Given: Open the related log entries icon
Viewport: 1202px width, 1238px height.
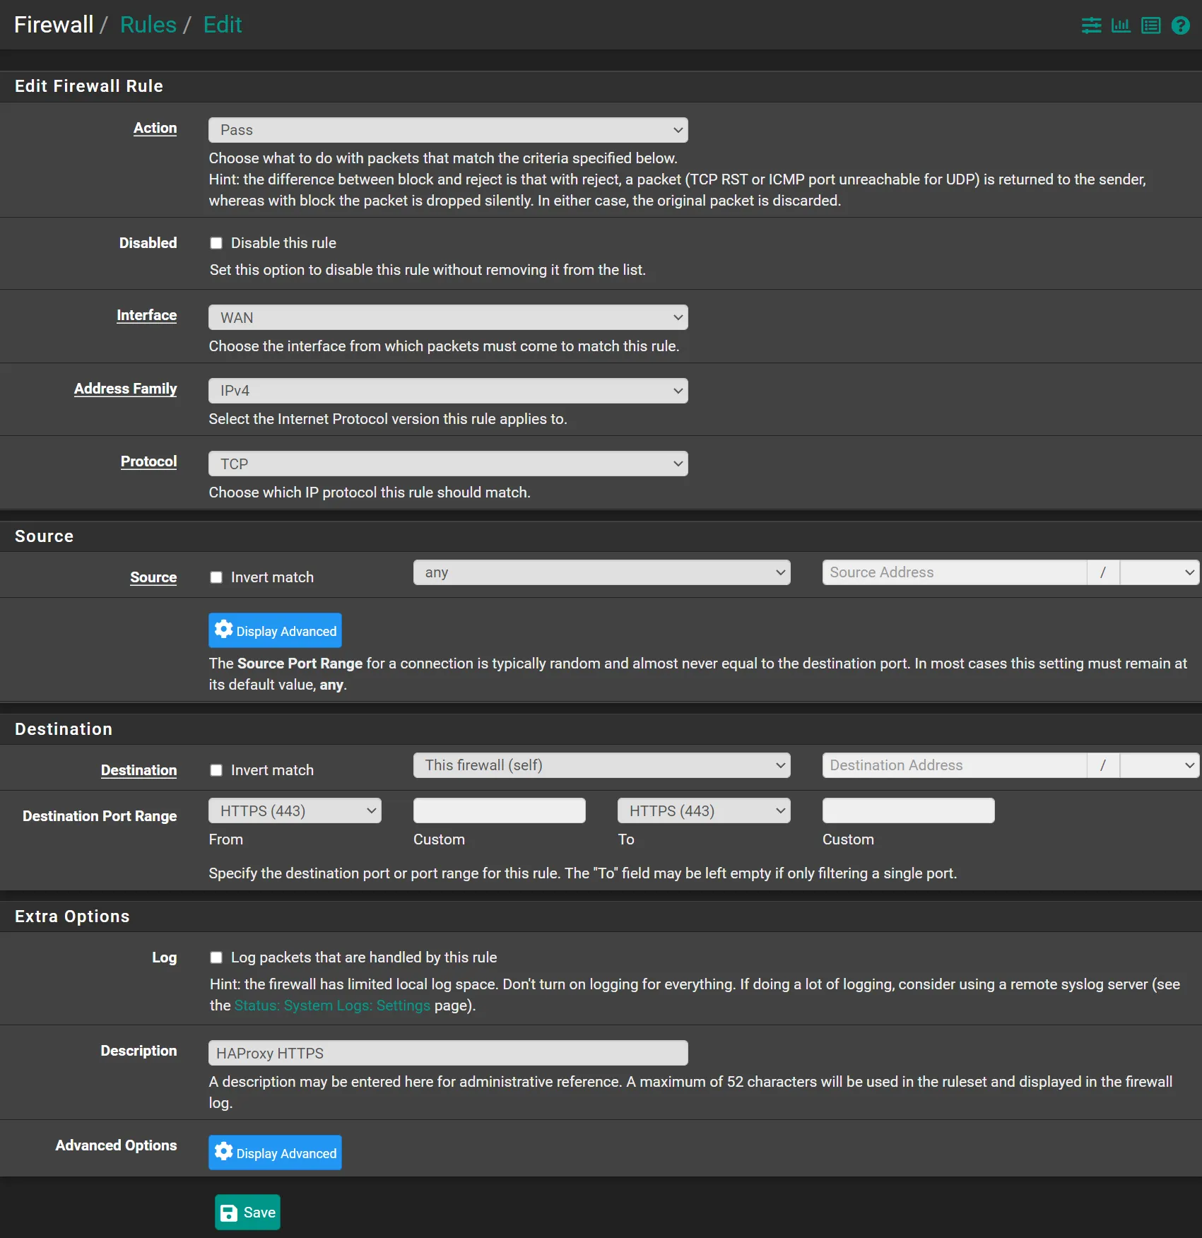Looking at the screenshot, I should 1150,25.
